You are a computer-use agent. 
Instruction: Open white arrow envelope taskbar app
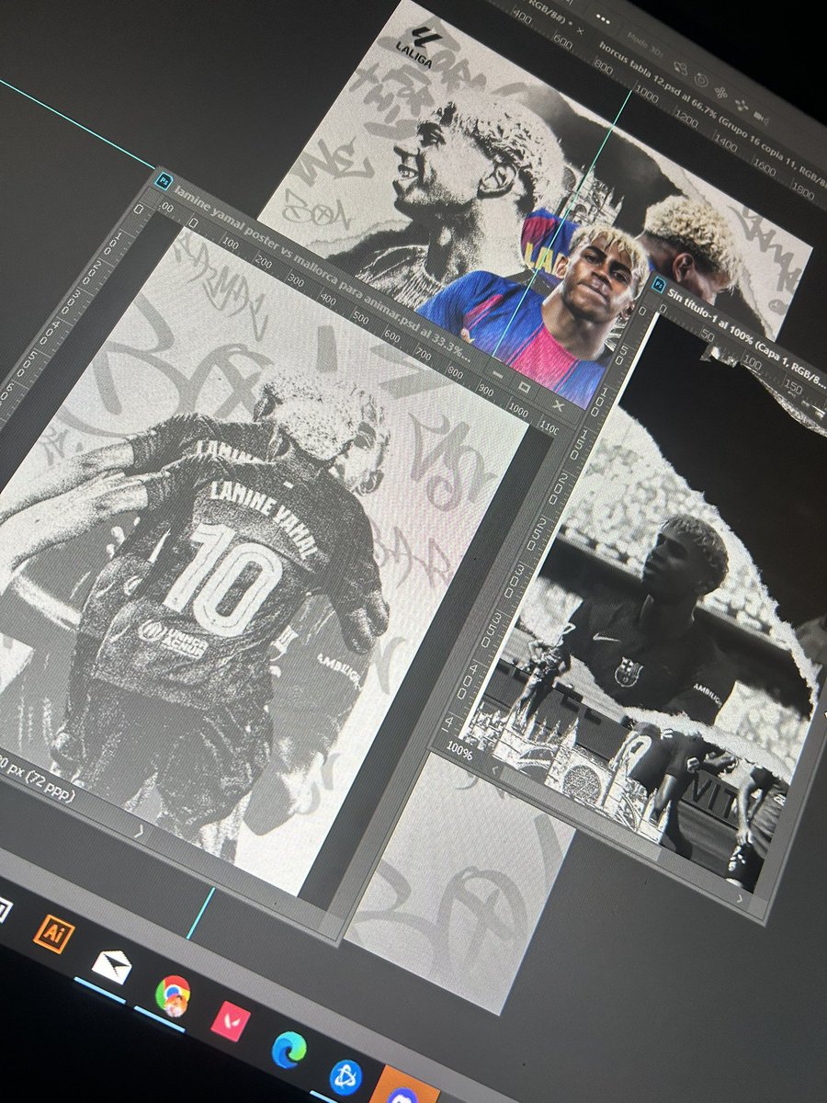tap(111, 965)
